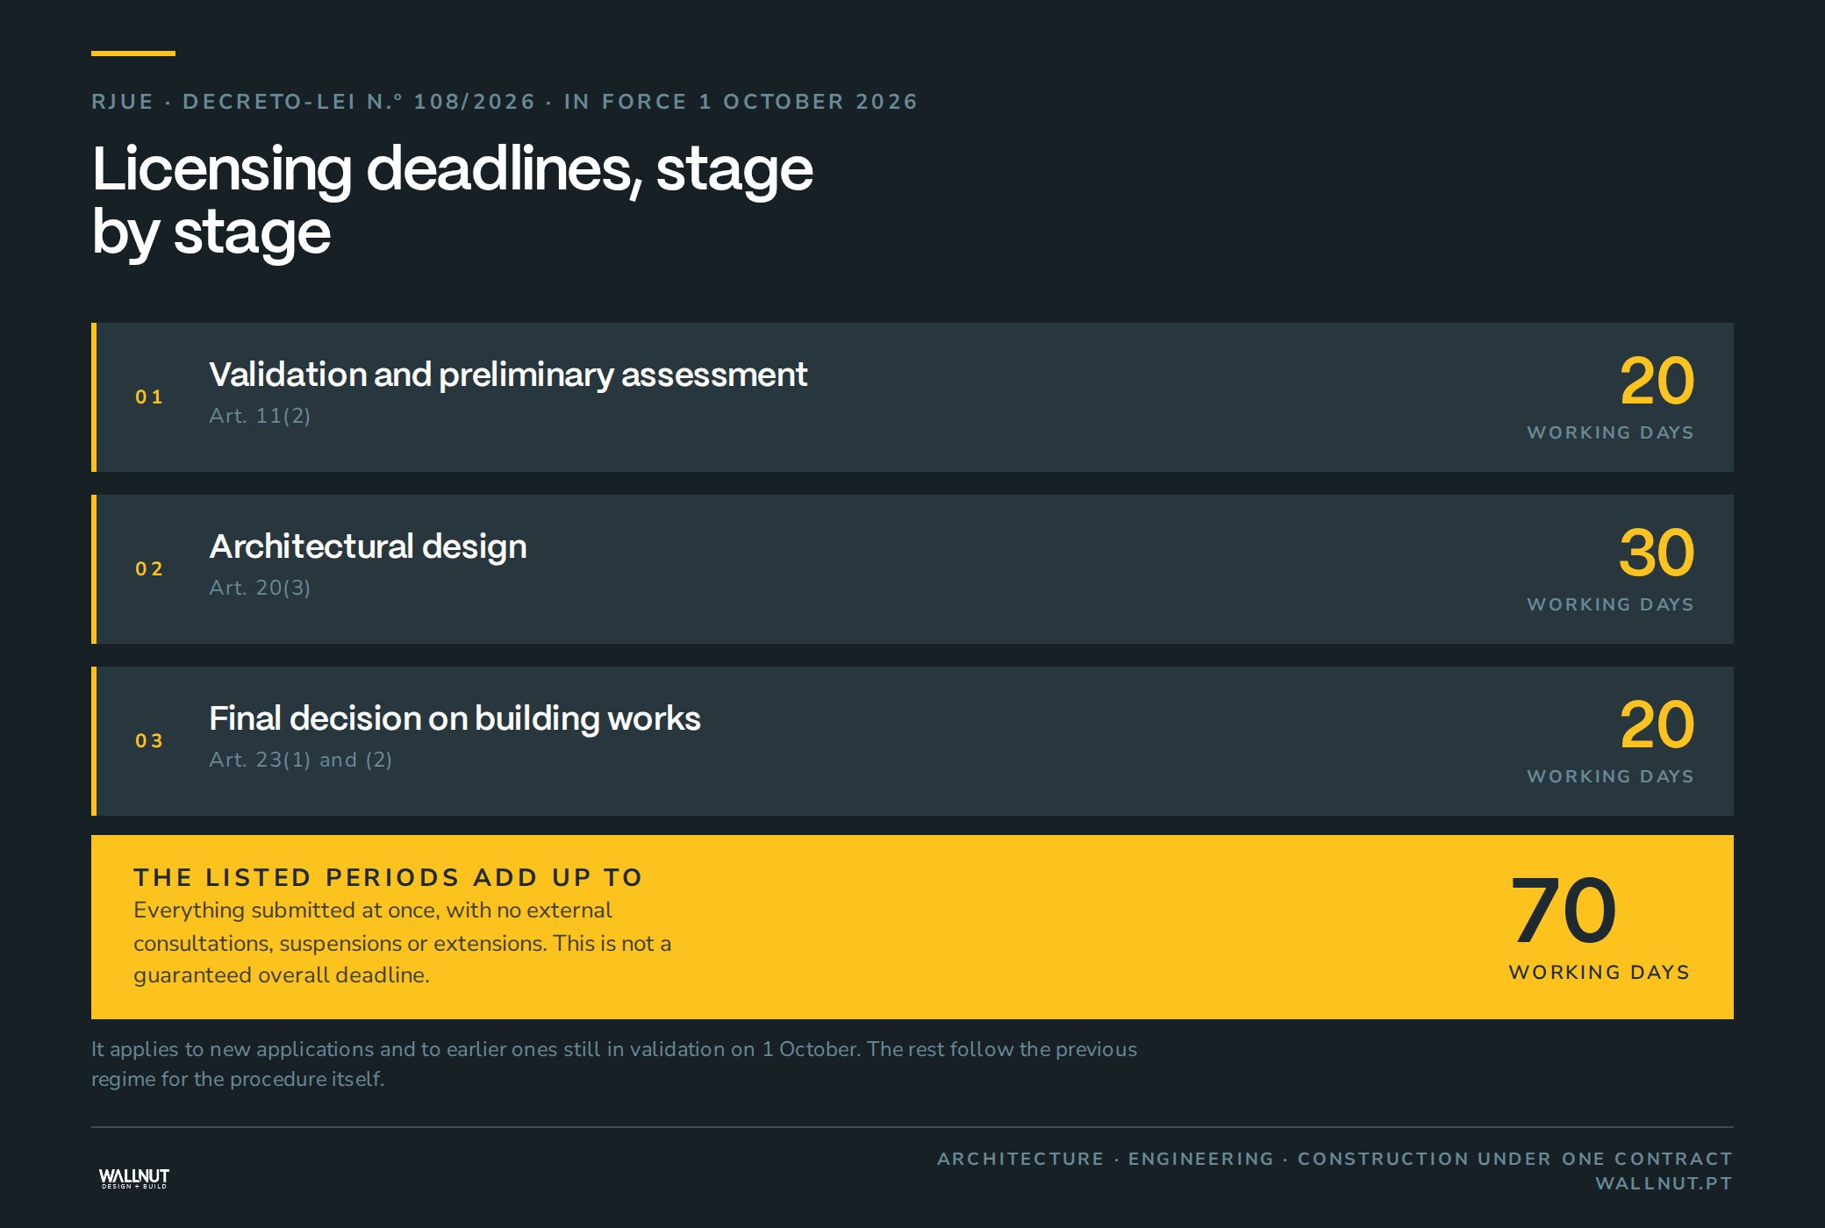Click 'THE LISTED PERIODS ADD UP TO' label
The image size is (1825, 1228).
pyautogui.click(x=388, y=877)
